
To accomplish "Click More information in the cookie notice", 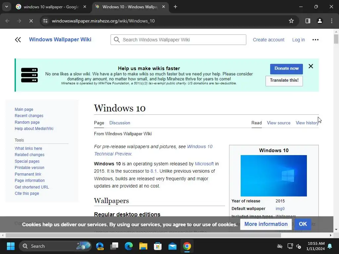I will point(266,224).
